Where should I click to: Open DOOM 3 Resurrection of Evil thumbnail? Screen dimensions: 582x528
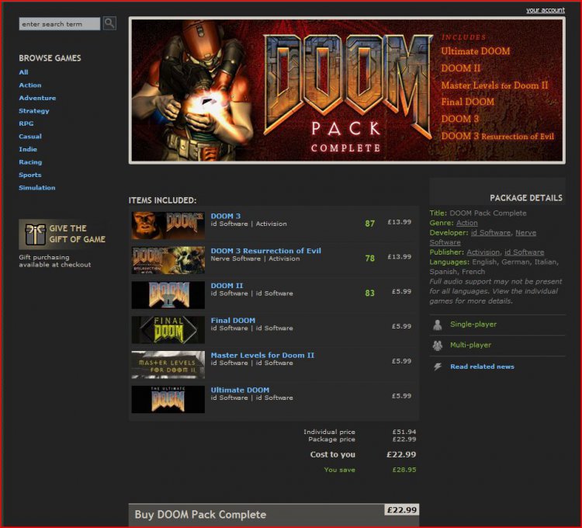tap(168, 260)
